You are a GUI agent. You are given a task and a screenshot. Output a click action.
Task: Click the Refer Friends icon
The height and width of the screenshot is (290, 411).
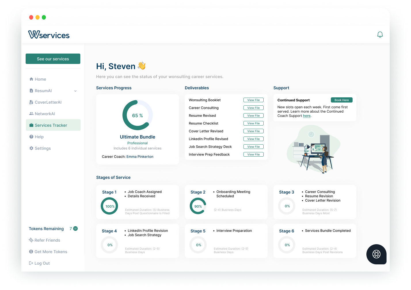coord(31,240)
